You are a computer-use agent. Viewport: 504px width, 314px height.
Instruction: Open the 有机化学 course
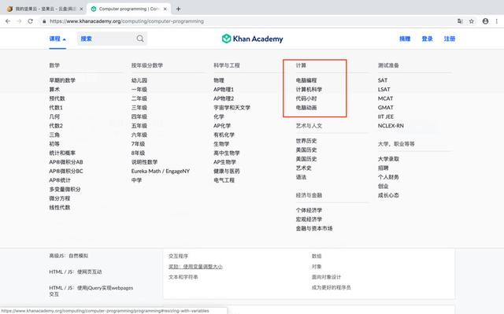pyautogui.click(x=224, y=135)
